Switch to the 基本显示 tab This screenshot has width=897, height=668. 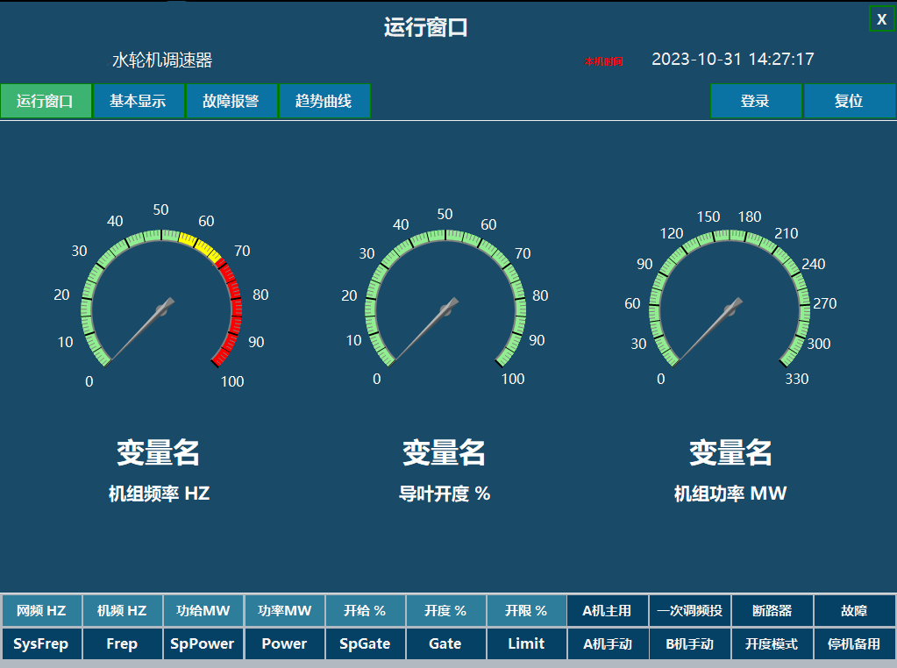click(138, 101)
